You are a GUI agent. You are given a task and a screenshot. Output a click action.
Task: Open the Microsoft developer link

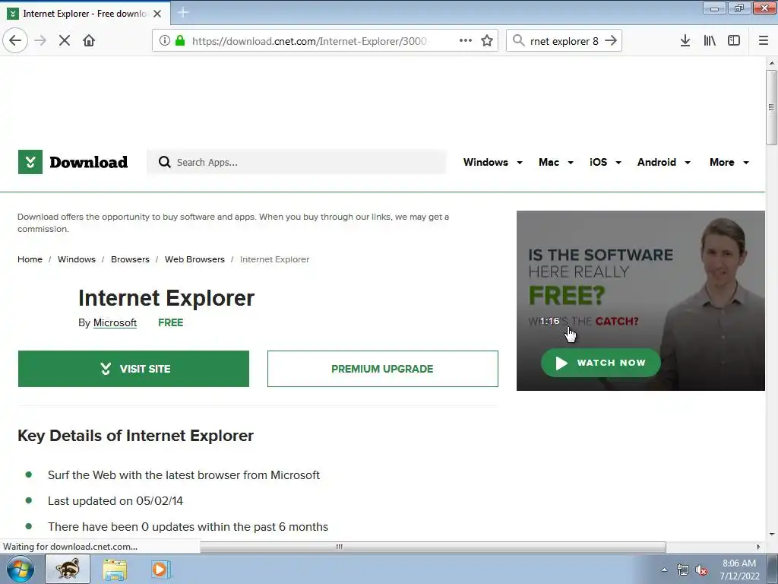click(x=115, y=322)
